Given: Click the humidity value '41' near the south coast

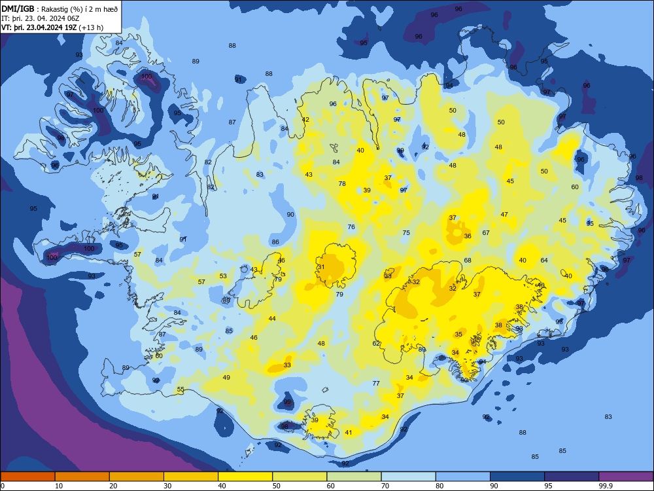Looking at the screenshot, I should (349, 432).
